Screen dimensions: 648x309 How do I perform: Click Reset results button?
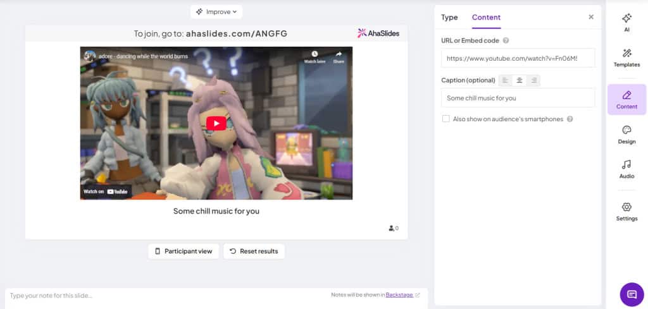coord(254,251)
